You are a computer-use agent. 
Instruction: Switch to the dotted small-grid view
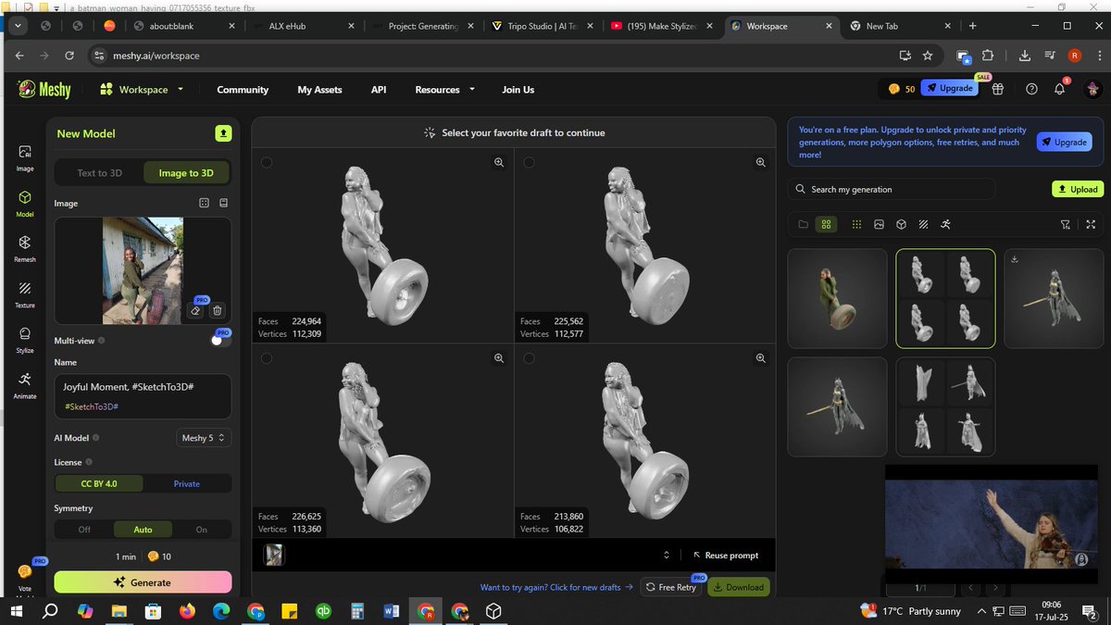click(x=856, y=224)
